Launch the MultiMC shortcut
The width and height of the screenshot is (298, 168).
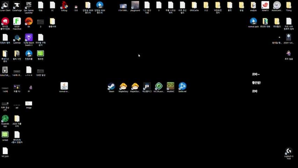[170, 86]
